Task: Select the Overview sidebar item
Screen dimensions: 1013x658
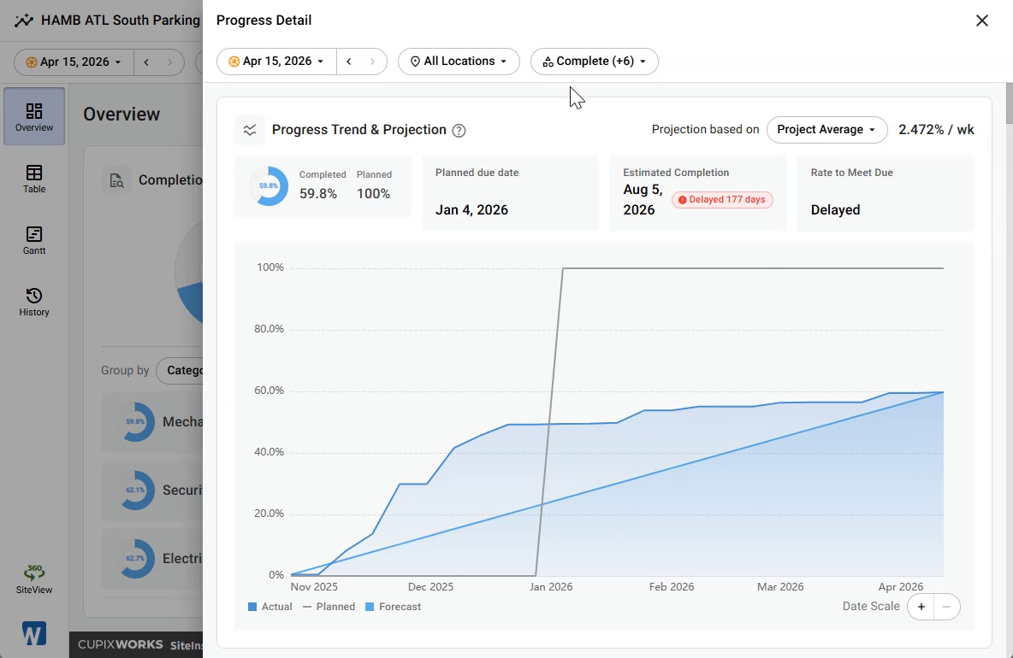Action: point(34,117)
